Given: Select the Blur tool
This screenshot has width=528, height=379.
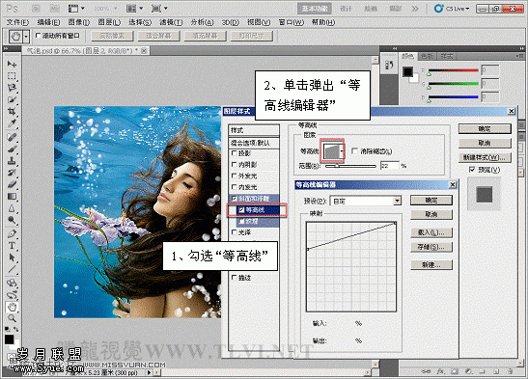Looking at the screenshot, I should click(12, 208).
